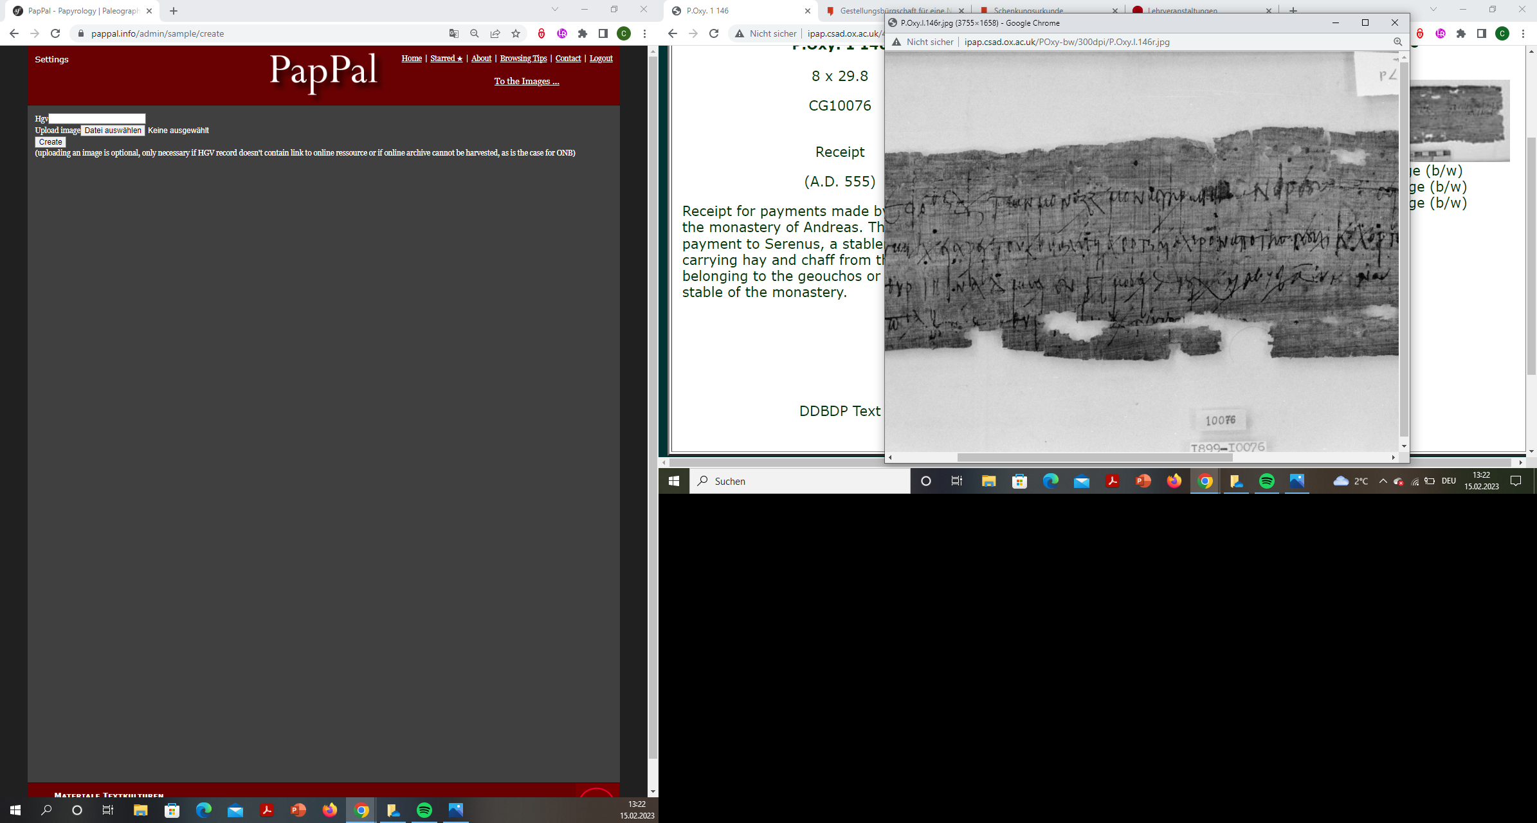Open PowerPoint from the left taskbar
The height and width of the screenshot is (823, 1537).
pos(298,810)
